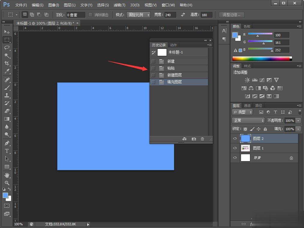Create new document from current history state
304x228 pixels.
click(x=184, y=139)
